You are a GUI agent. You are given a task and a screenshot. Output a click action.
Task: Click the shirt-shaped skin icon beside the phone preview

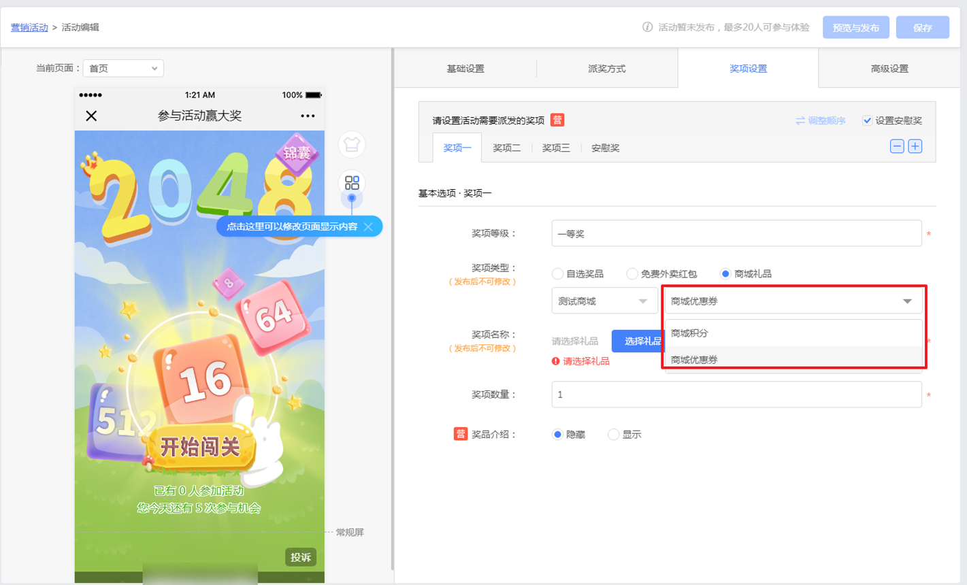click(351, 144)
